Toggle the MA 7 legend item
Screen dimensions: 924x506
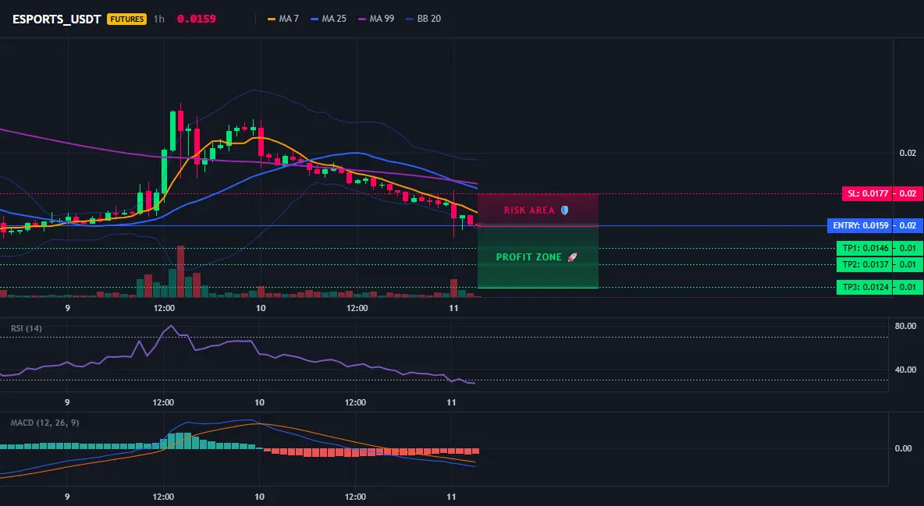[283, 19]
